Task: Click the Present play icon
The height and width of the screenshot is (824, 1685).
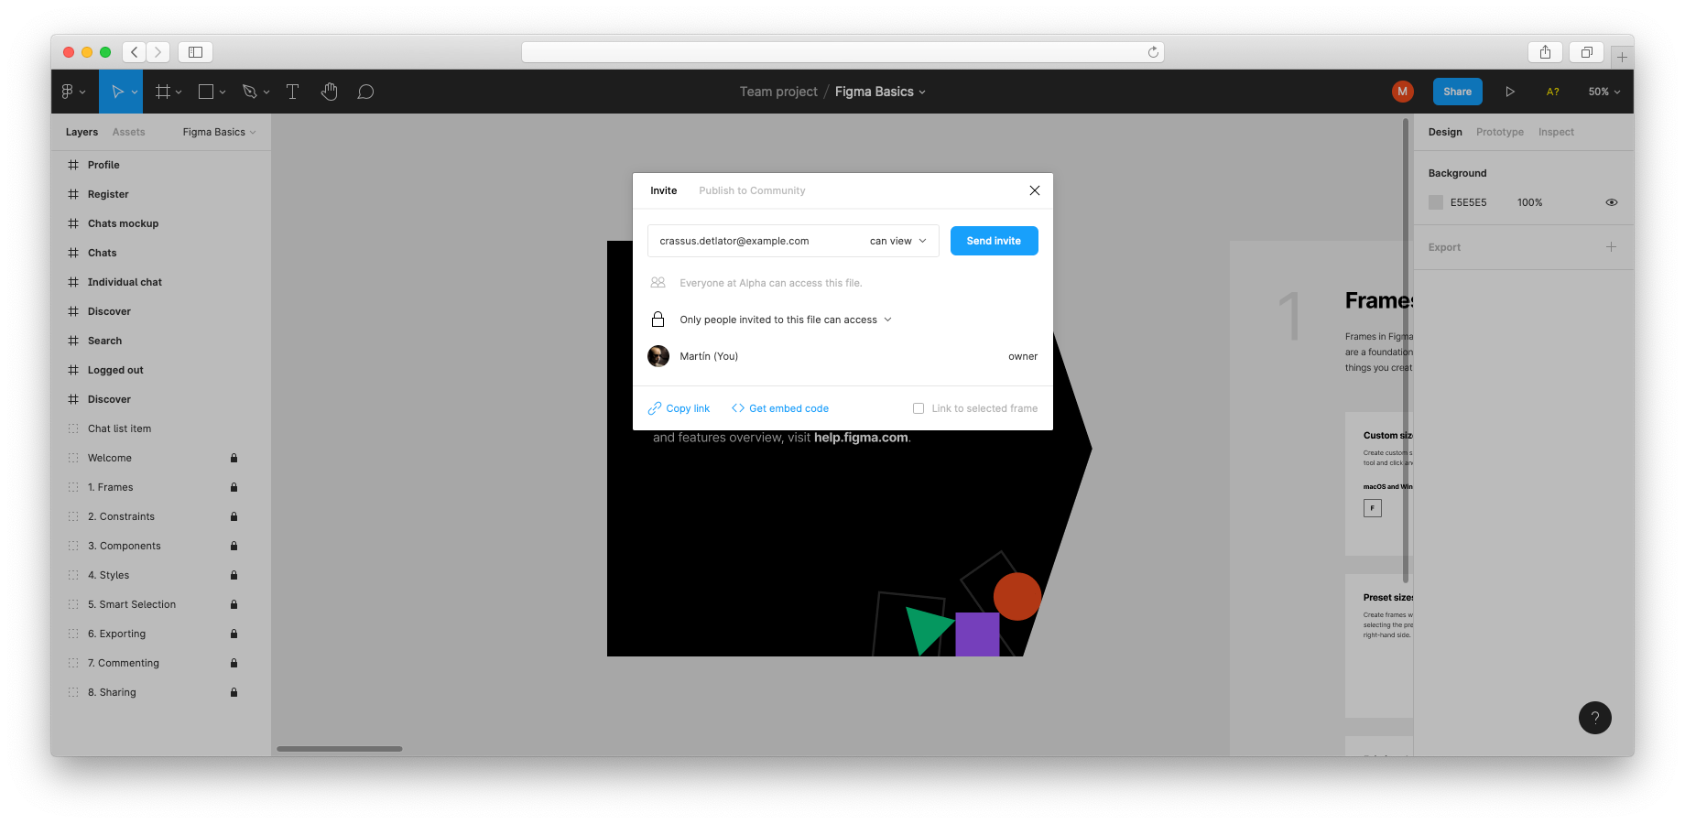Action: tap(1510, 92)
